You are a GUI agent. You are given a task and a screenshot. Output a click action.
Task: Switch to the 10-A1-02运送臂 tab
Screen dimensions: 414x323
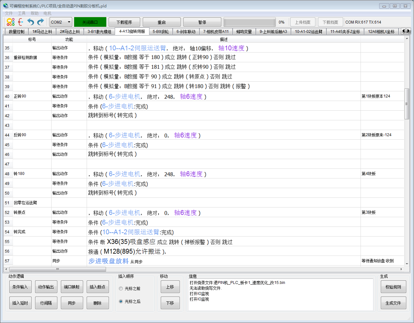coord(309,32)
